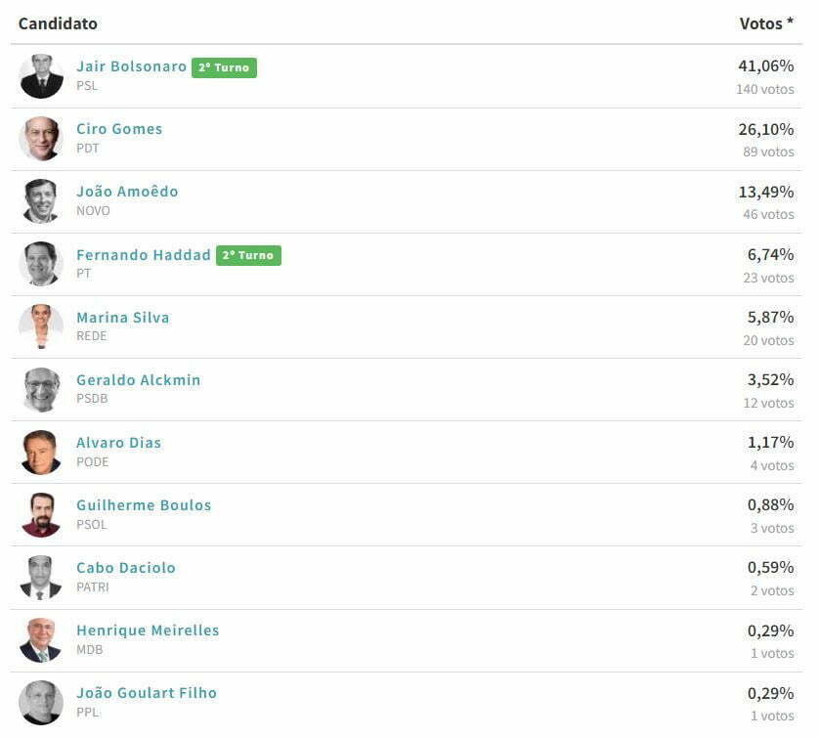Click Jair Bolsonaro's avatar photo

[x=41, y=75]
